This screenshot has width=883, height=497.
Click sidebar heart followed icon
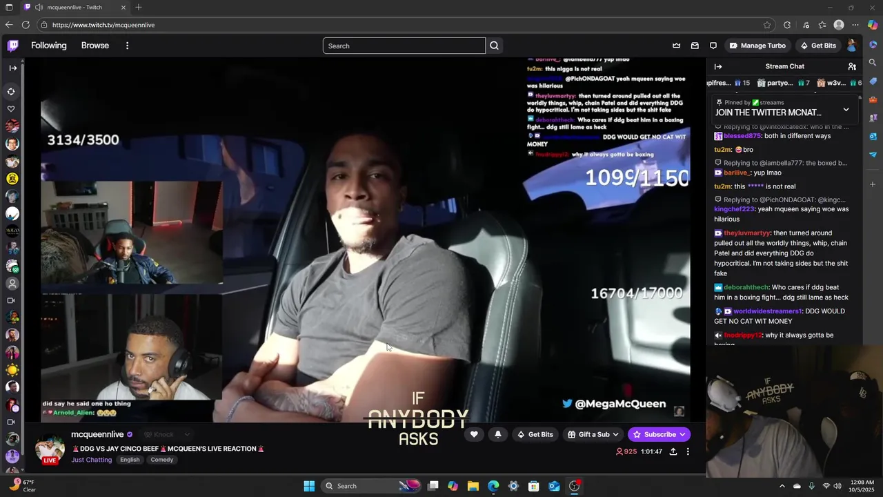click(11, 109)
